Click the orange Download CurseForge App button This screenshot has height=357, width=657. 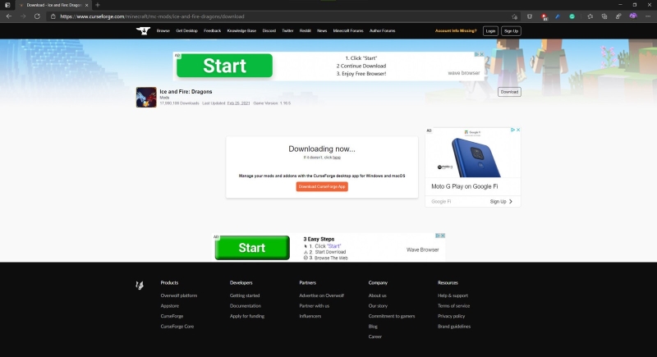[x=322, y=186]
